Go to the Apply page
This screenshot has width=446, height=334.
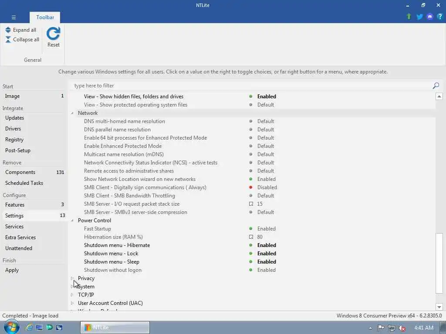(x=34, y=270)
